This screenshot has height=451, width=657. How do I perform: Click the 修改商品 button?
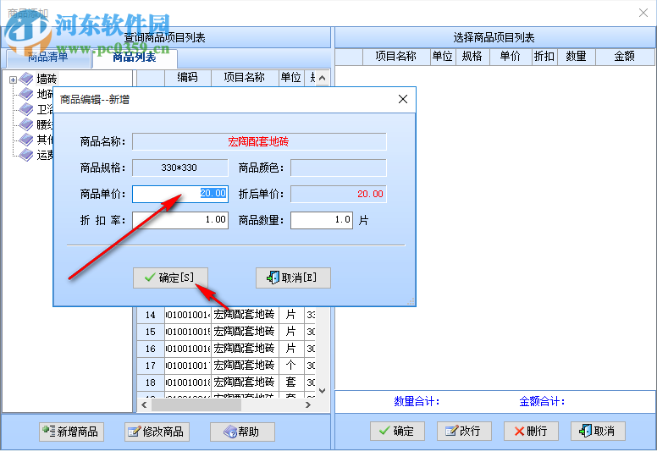pos(157,432)
